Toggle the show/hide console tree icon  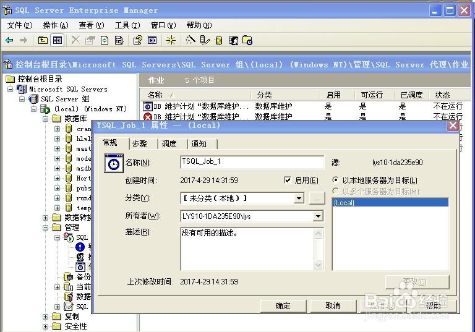(58, 40)
